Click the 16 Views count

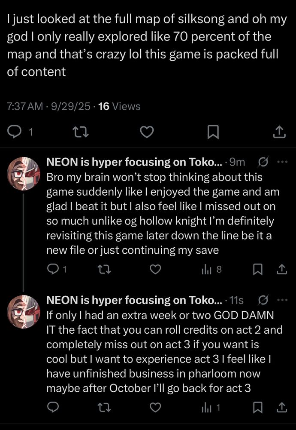[x=119, y=106]
